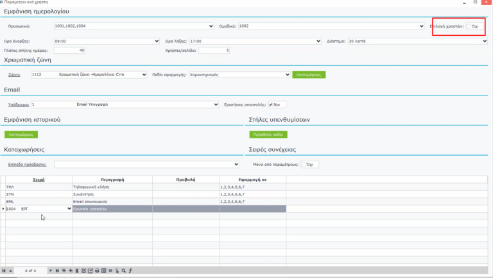Select the EML row cell
Image resolution: width=493 pixels, height=278 pixels.
pos(39,201)
